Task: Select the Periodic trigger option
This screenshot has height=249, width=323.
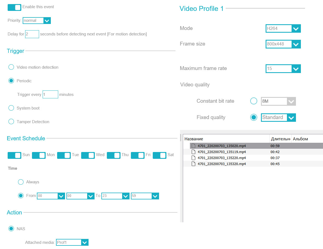Action: click(11, 81)
